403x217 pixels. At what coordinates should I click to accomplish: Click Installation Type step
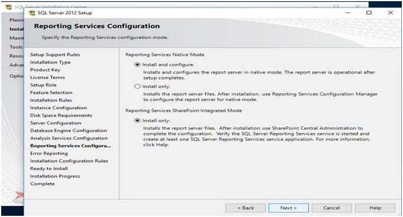[50, 62]
